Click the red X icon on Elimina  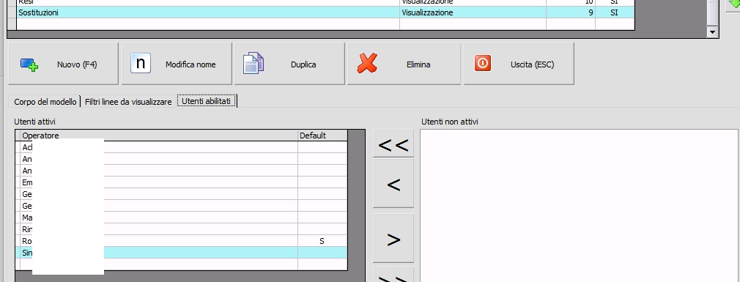(x=367, y=63)
